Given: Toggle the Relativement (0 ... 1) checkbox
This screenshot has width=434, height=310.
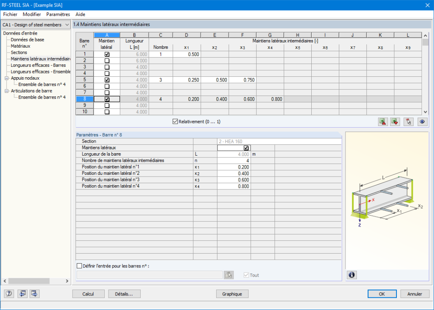Looking at the screenshot, I should [175, 121].
